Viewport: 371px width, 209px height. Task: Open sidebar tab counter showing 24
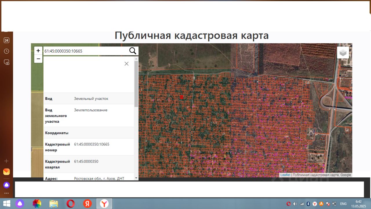(6, 40)
